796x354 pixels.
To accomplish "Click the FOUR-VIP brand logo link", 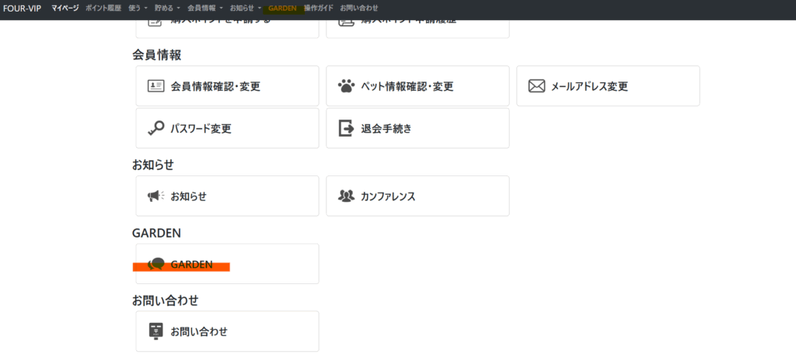I will click(x=23, y=8).
